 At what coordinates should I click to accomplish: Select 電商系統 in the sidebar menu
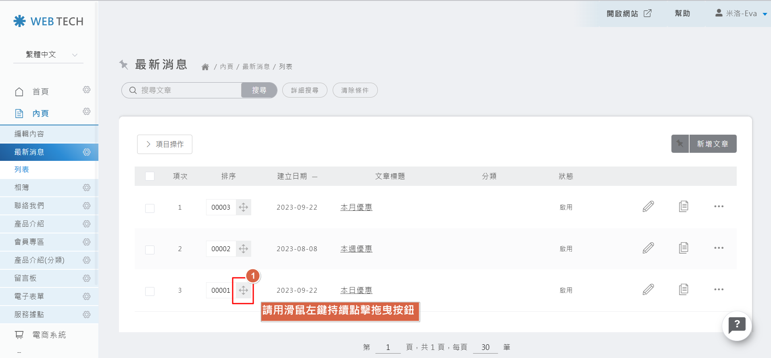(x=49, y=335)
